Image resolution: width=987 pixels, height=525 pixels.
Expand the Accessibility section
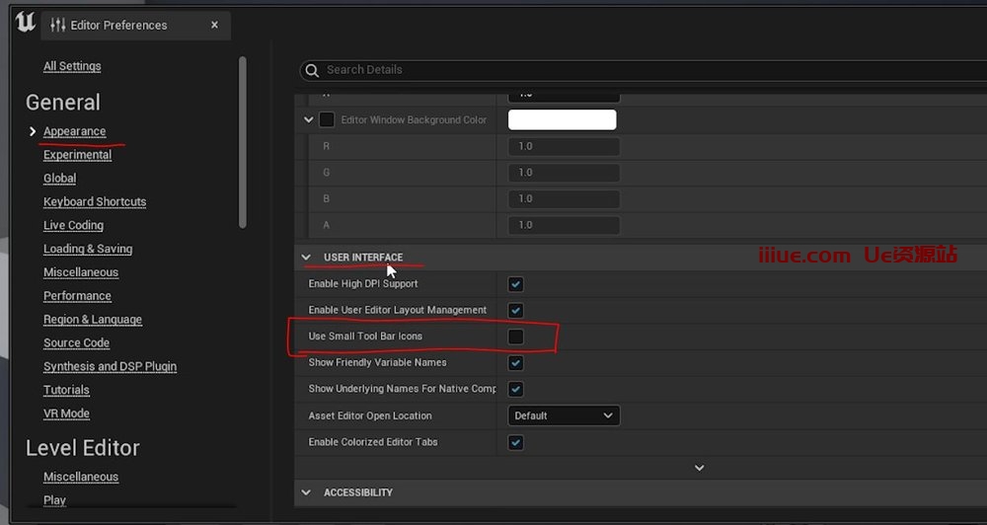pyautogui.click(x=306, y=492)
